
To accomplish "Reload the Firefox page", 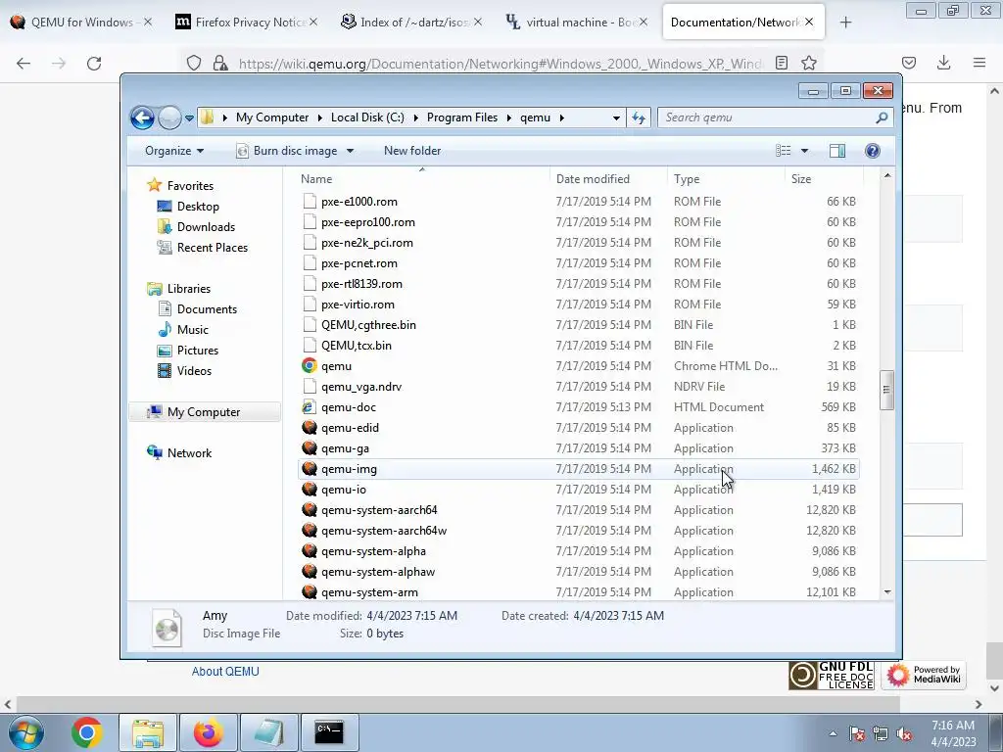I will pos(94,64).
